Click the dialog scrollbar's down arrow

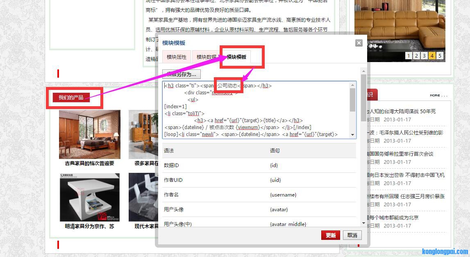point(363,223)
